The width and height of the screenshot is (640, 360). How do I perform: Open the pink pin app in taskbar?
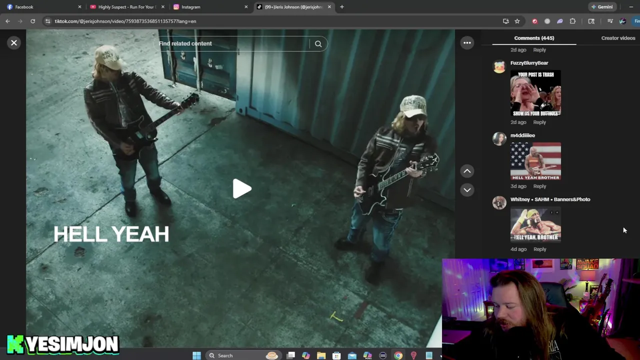413,355
